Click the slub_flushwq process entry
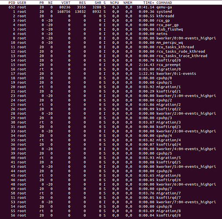222x219 pixels. tap(170, 29)
